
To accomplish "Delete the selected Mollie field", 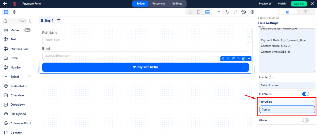I will 244,58.
